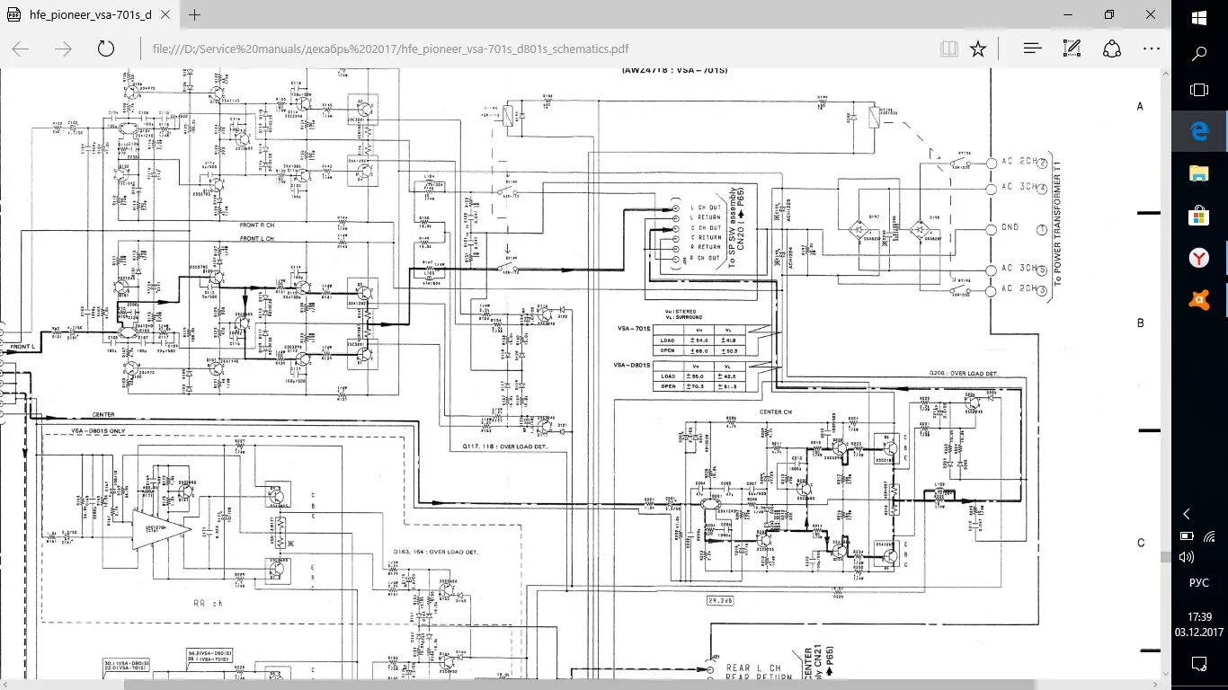This screenshot has height=690, width=1228.
Task: Select the hfe_pioneer_vsa-701s_d tab
Action: click(89, 14)
